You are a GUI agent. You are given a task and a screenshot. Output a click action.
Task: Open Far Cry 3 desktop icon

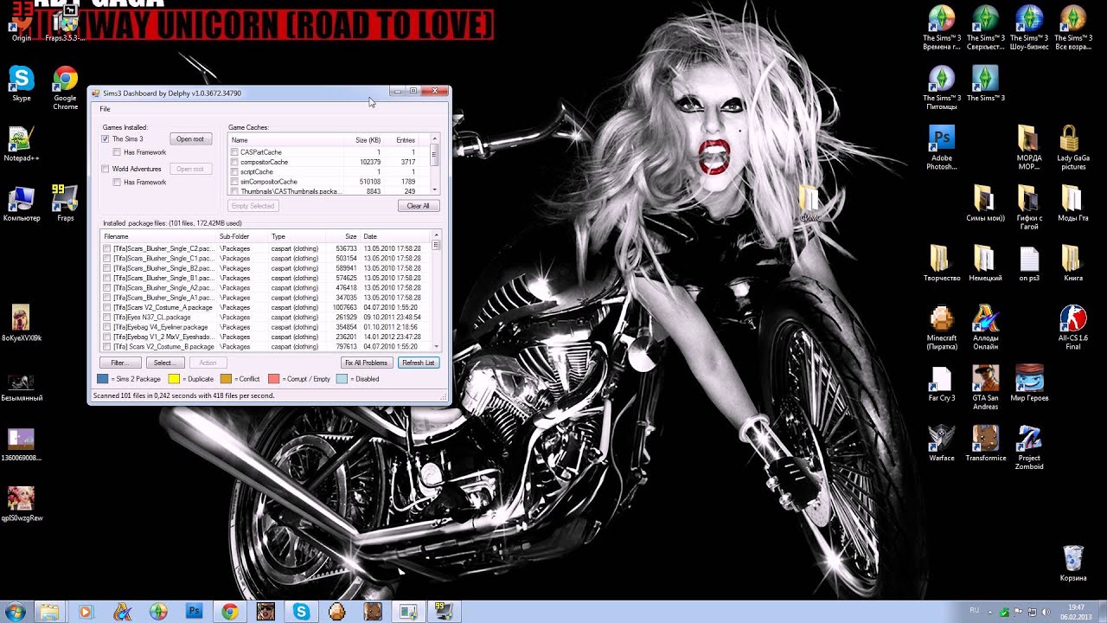941,384
